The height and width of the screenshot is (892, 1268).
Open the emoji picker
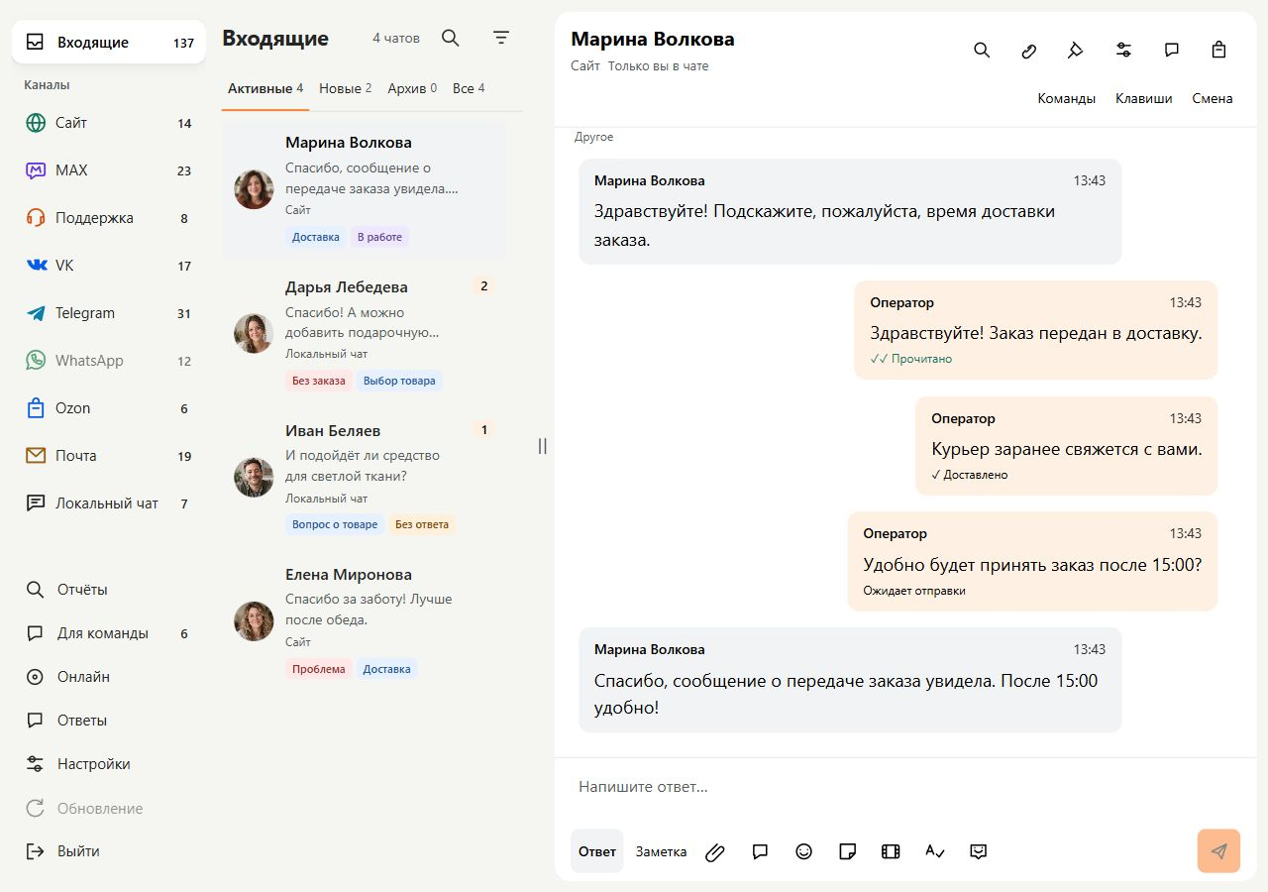pyautogui.click(x=803, y=851)
